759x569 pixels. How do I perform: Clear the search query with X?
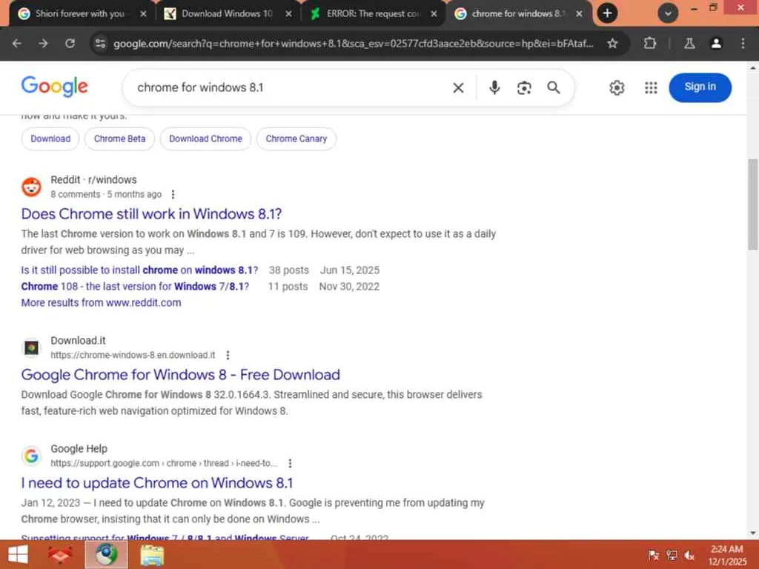point(458,87)
